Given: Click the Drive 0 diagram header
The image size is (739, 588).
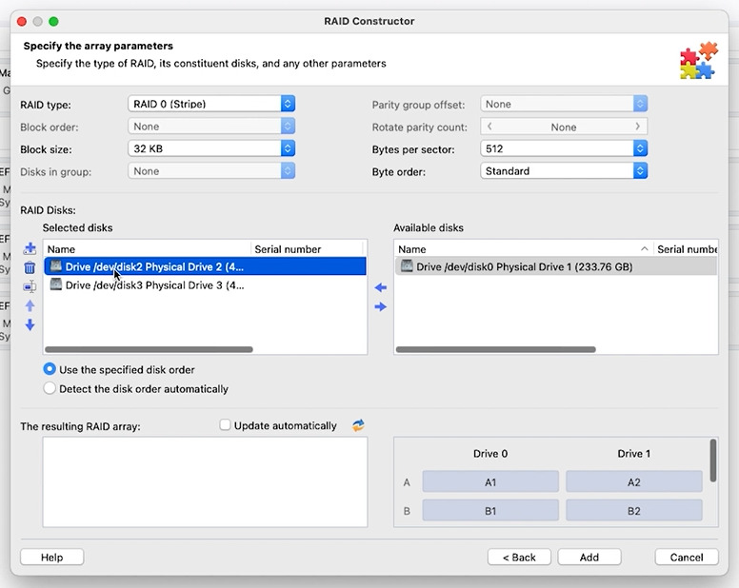Looking at the screenshot, I should tap(490, 453).
